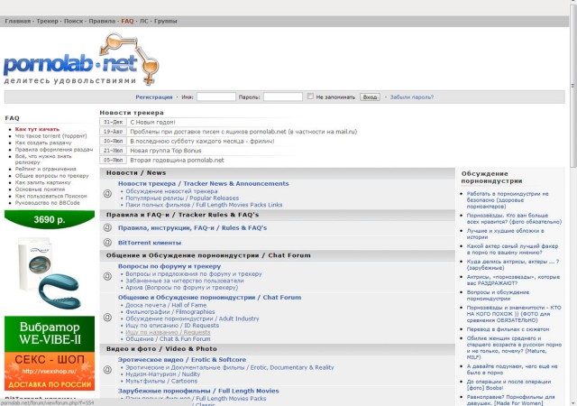Open Трекер in top navigation

(47, 21)
